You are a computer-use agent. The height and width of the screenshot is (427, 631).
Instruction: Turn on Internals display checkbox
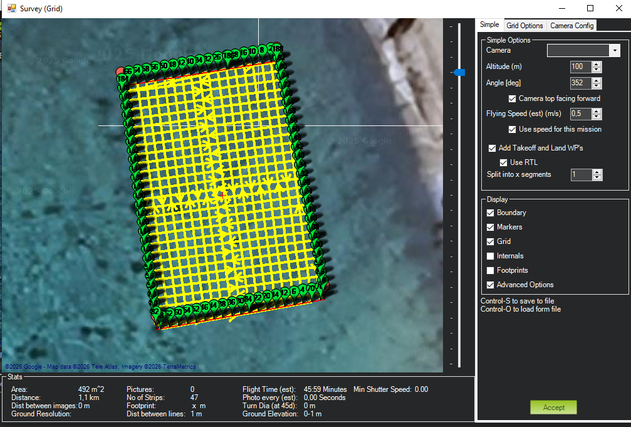pyautogui.click(x=491, y=256)
